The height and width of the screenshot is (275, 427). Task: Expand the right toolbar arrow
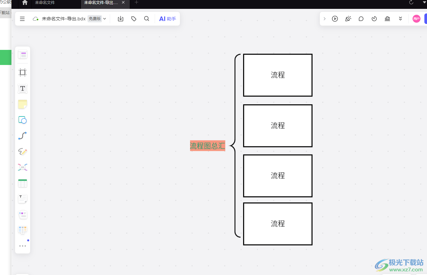click(x=324, y=19)
